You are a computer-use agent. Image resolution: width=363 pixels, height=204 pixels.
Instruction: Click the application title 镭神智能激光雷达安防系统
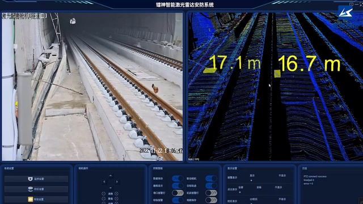pyautogui.click(x=185, y=5)
